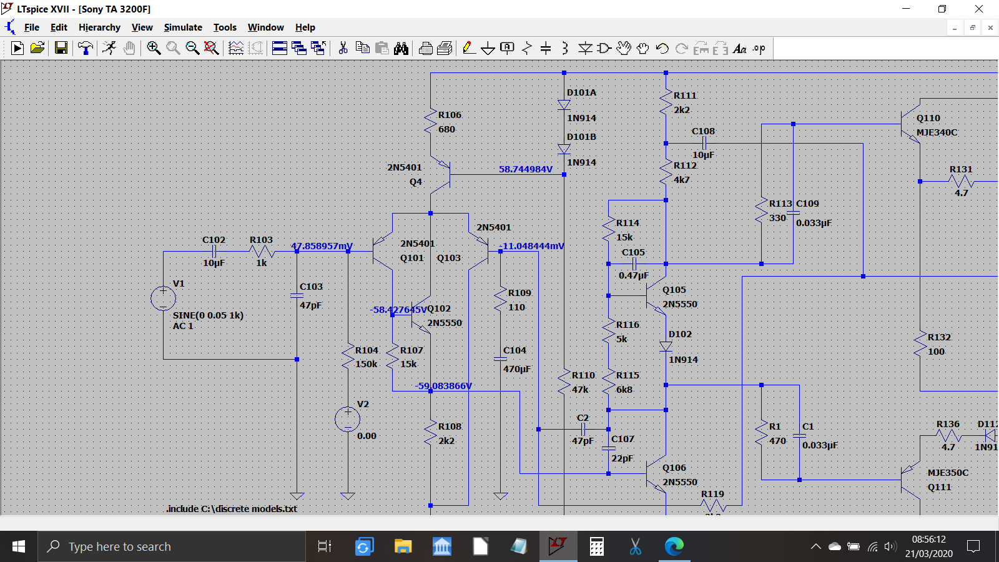The image size is (999, 562).
Task: Click the autorange waveform plot icon
Action: click(236, 48)
